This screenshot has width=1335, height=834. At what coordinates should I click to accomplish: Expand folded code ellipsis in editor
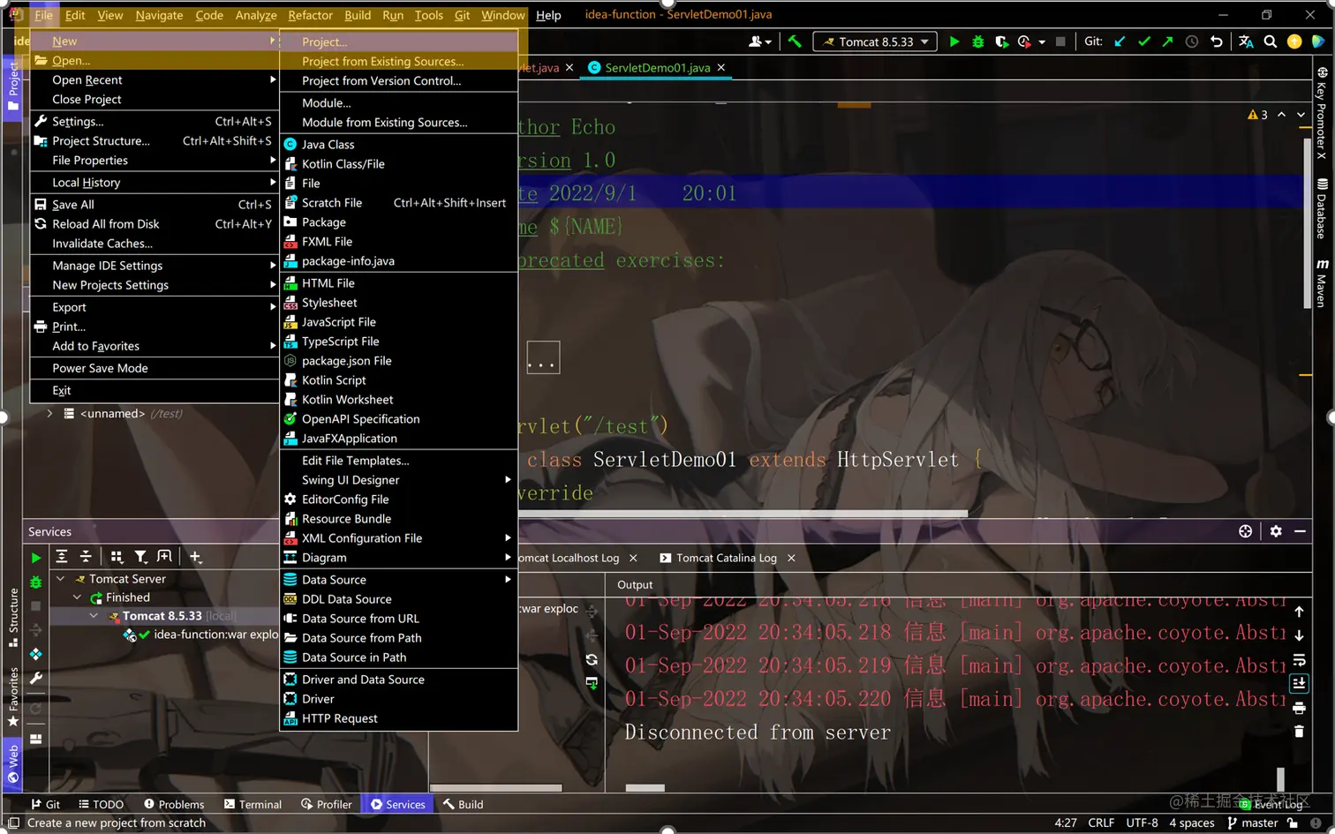click(543, 357)
